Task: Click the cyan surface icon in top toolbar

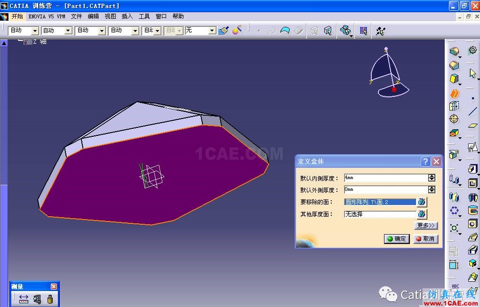Action: [x=285, y=31]
